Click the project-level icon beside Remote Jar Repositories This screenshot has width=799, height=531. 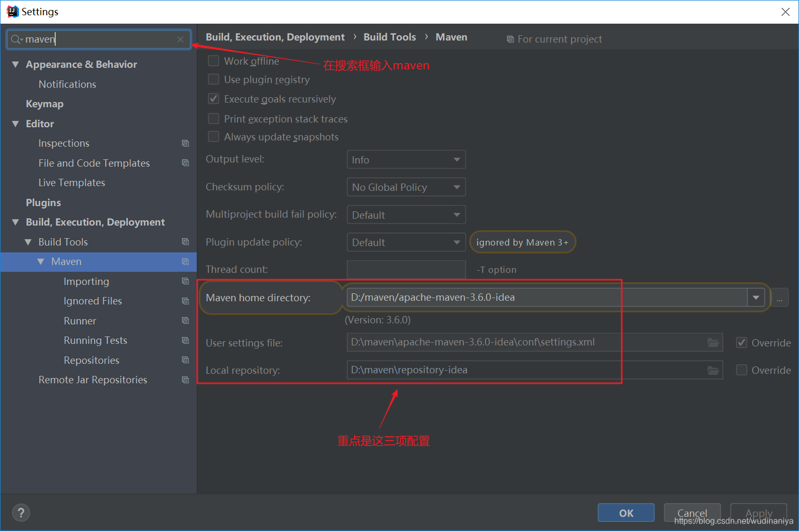[x=185, y=380]
